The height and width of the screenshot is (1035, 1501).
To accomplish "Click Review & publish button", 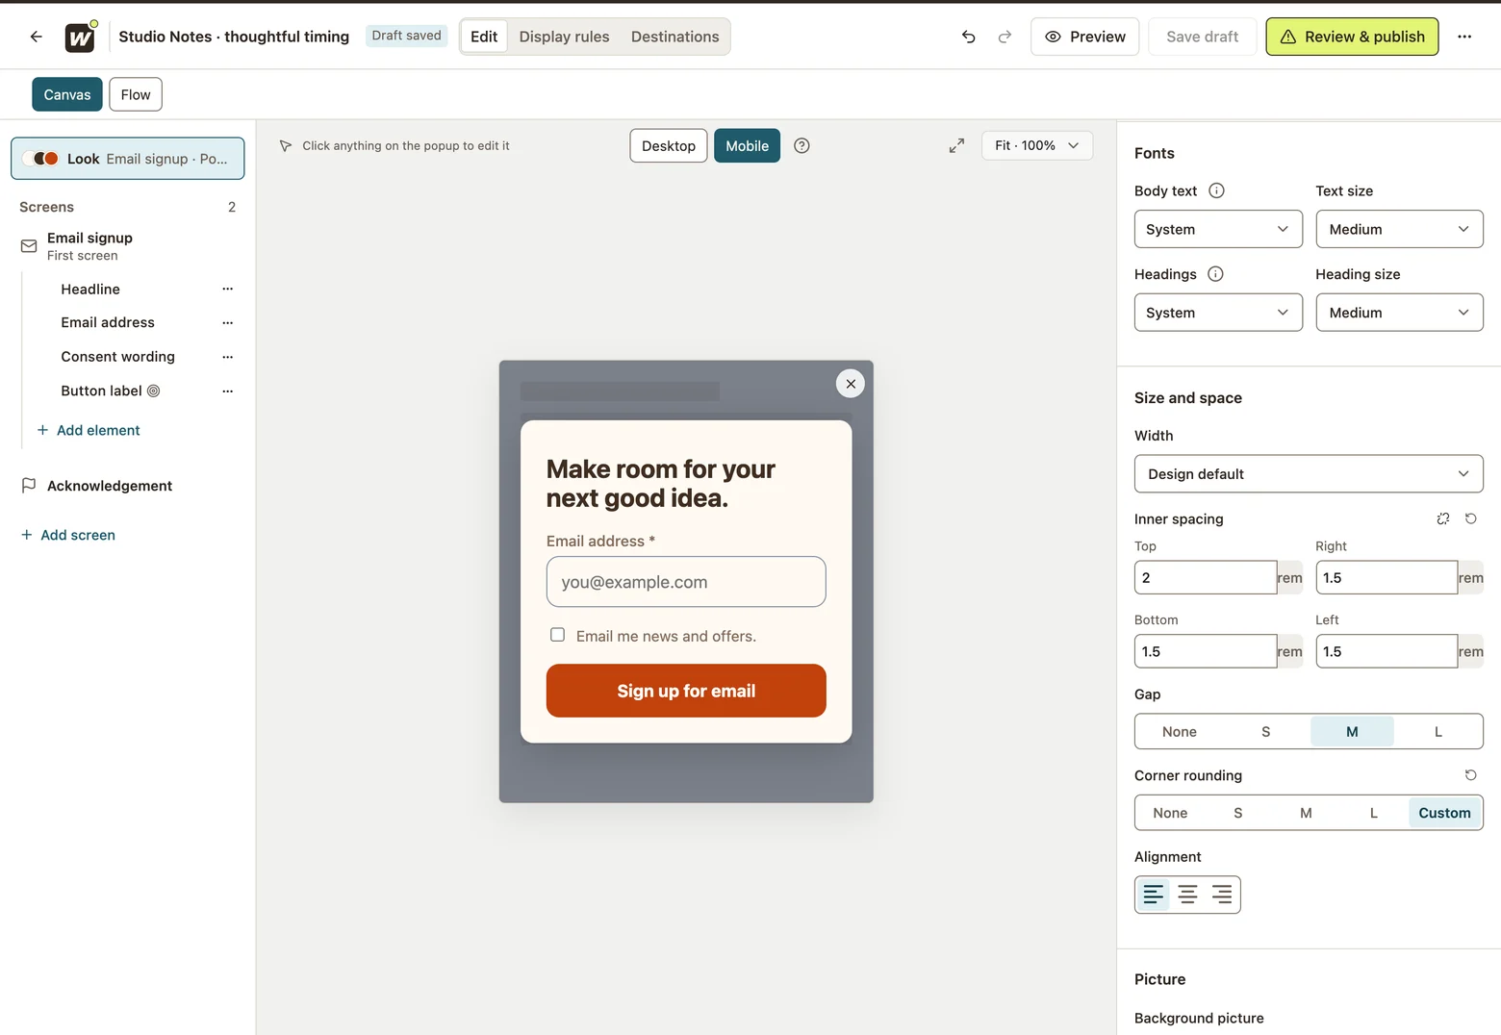I will [x=1352, y=37].
